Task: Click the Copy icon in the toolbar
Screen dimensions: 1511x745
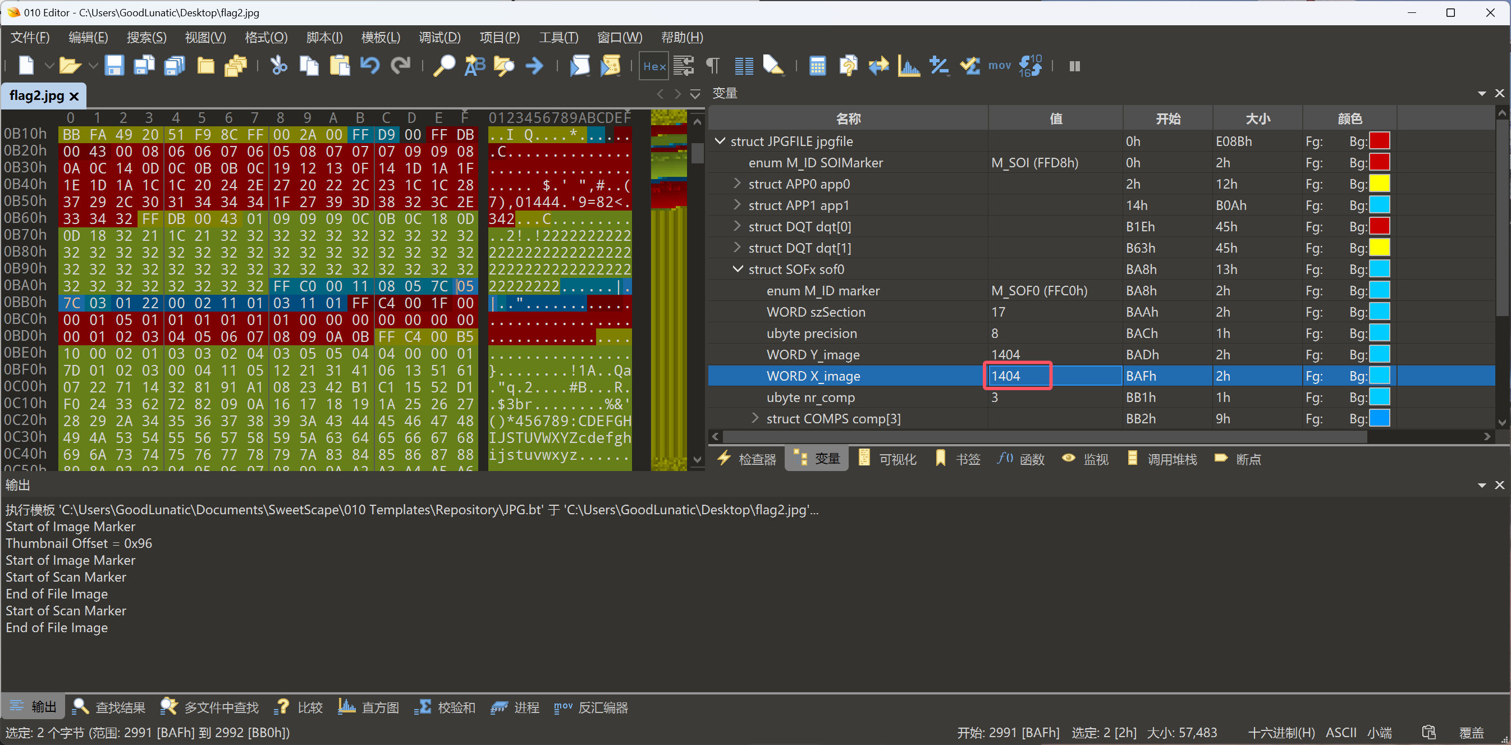Action: tap(309, 66)
